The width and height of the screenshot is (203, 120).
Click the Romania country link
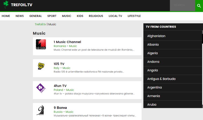(x=60, y=46)
